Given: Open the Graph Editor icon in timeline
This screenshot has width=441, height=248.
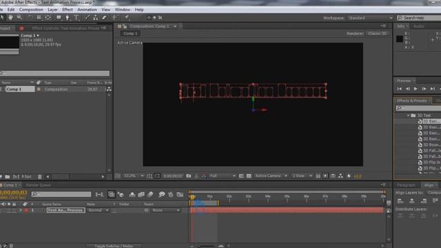Looking at the screenshot, I should (180, 194).
